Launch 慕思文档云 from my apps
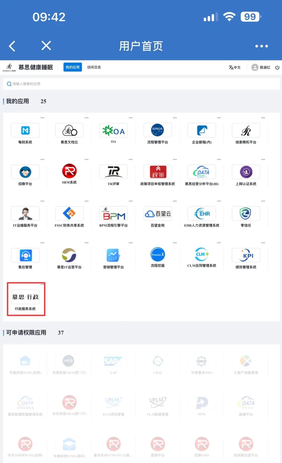 pos(69,130)
